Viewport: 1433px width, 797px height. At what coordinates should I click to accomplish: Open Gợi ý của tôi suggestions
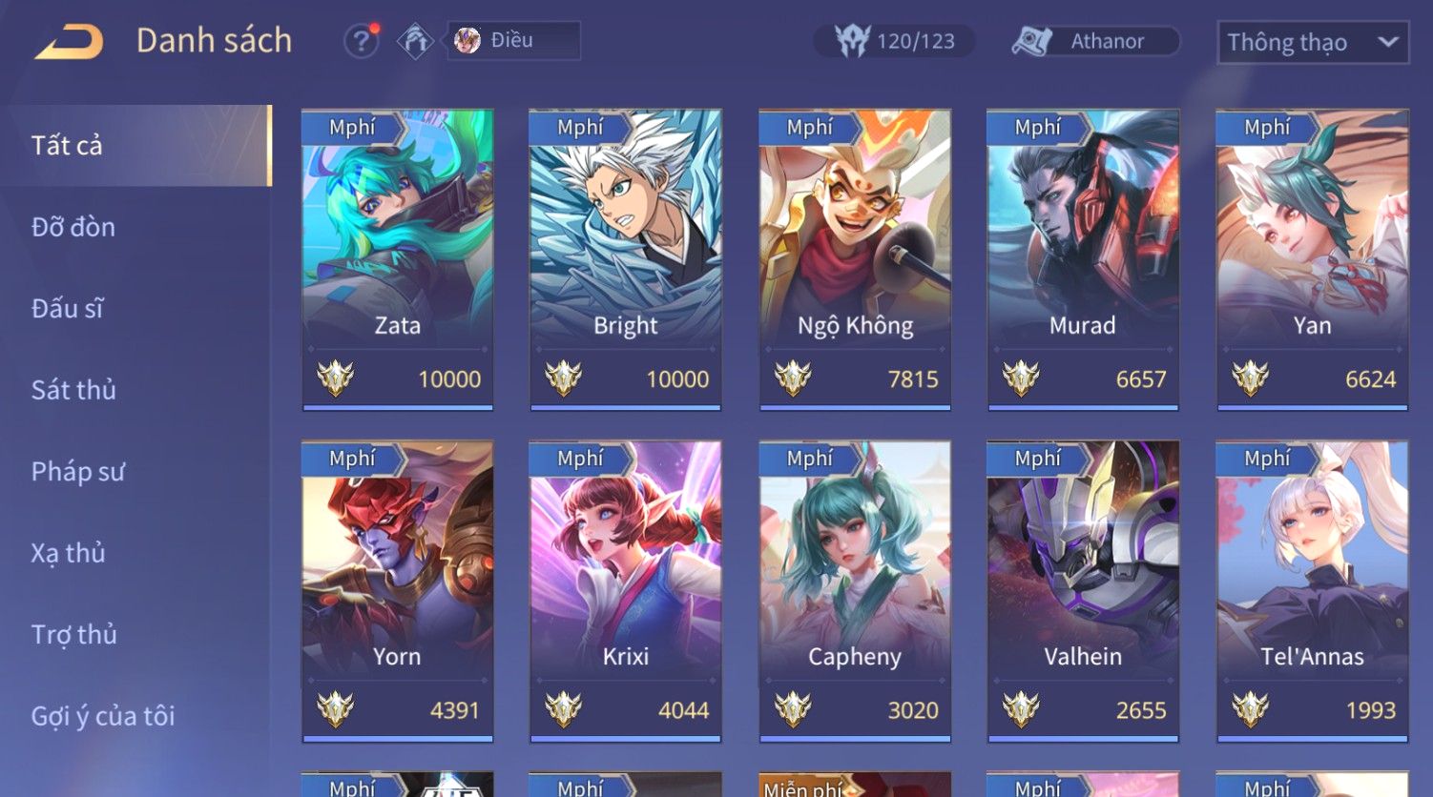(103, 715)
